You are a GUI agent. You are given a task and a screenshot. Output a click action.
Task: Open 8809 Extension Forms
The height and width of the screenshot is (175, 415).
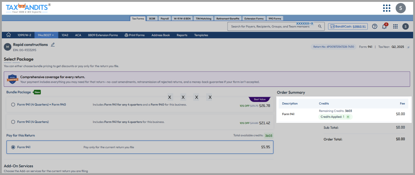(103, 35)
